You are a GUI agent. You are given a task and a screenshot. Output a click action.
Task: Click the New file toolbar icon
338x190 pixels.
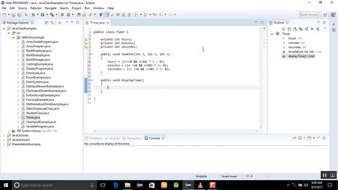tap(4, 15)
